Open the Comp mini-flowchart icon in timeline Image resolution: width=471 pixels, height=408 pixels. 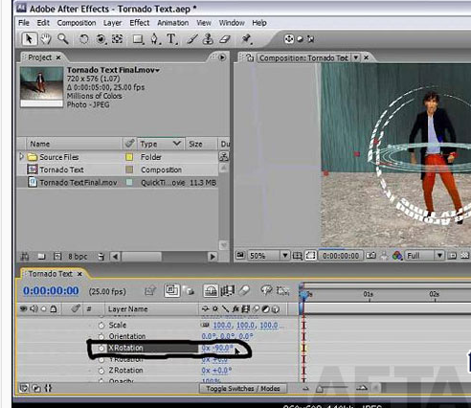(150, 291)
